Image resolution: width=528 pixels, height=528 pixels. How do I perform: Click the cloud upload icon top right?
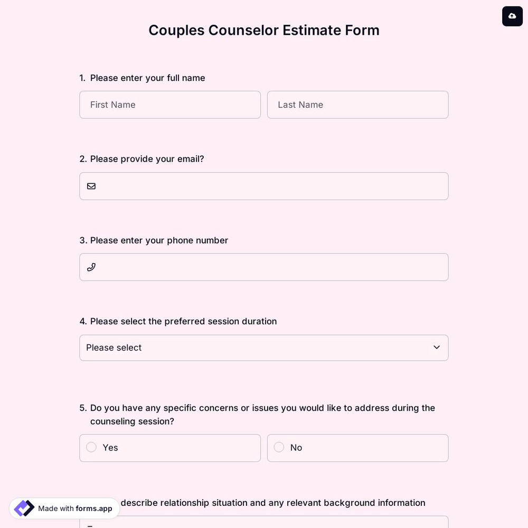[512, 16]
